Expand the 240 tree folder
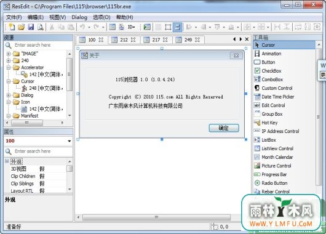Viewport: 326px width, 234px height. tap(9, 60)
